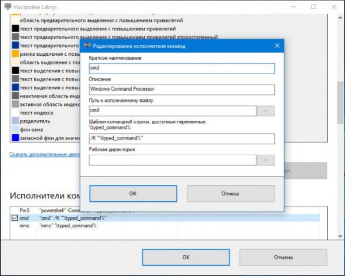The image size is (345, 276).
Task: Browse for the working directory
Action: 266,160
